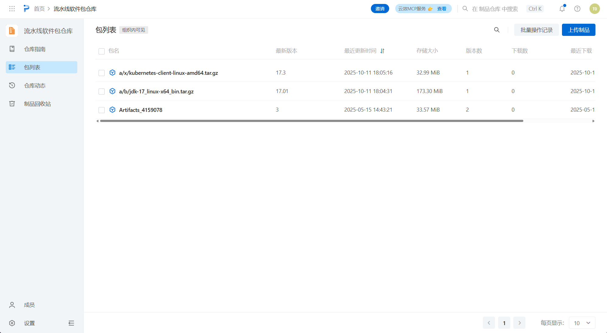Click the notification bell icon
This screenshot has width=607, height=333.
[562, 9]
